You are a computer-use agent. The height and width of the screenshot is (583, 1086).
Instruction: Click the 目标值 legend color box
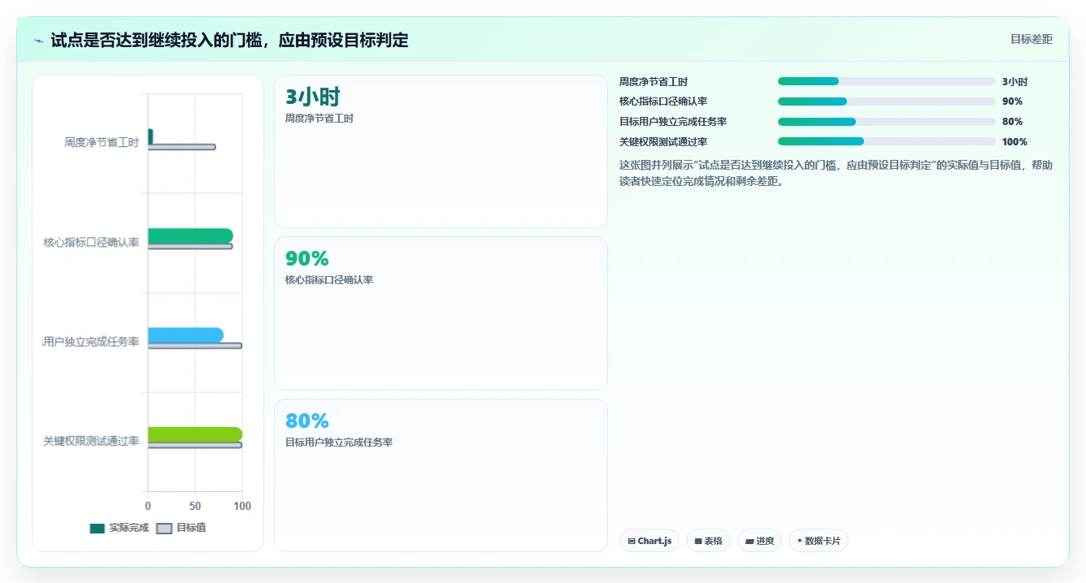164,529
